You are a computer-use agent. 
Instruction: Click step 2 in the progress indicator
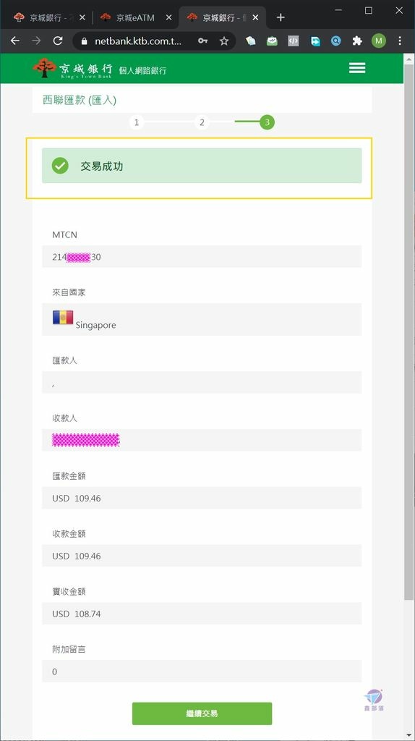(202, 122)
